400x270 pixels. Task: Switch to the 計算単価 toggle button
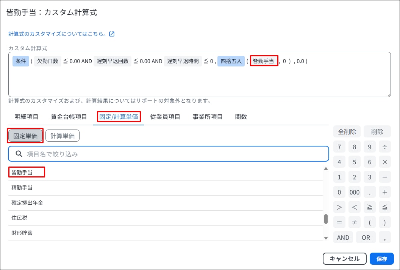tap(62, 136)
